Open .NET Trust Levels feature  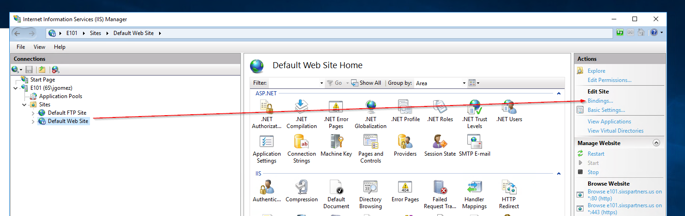point(474,114)
